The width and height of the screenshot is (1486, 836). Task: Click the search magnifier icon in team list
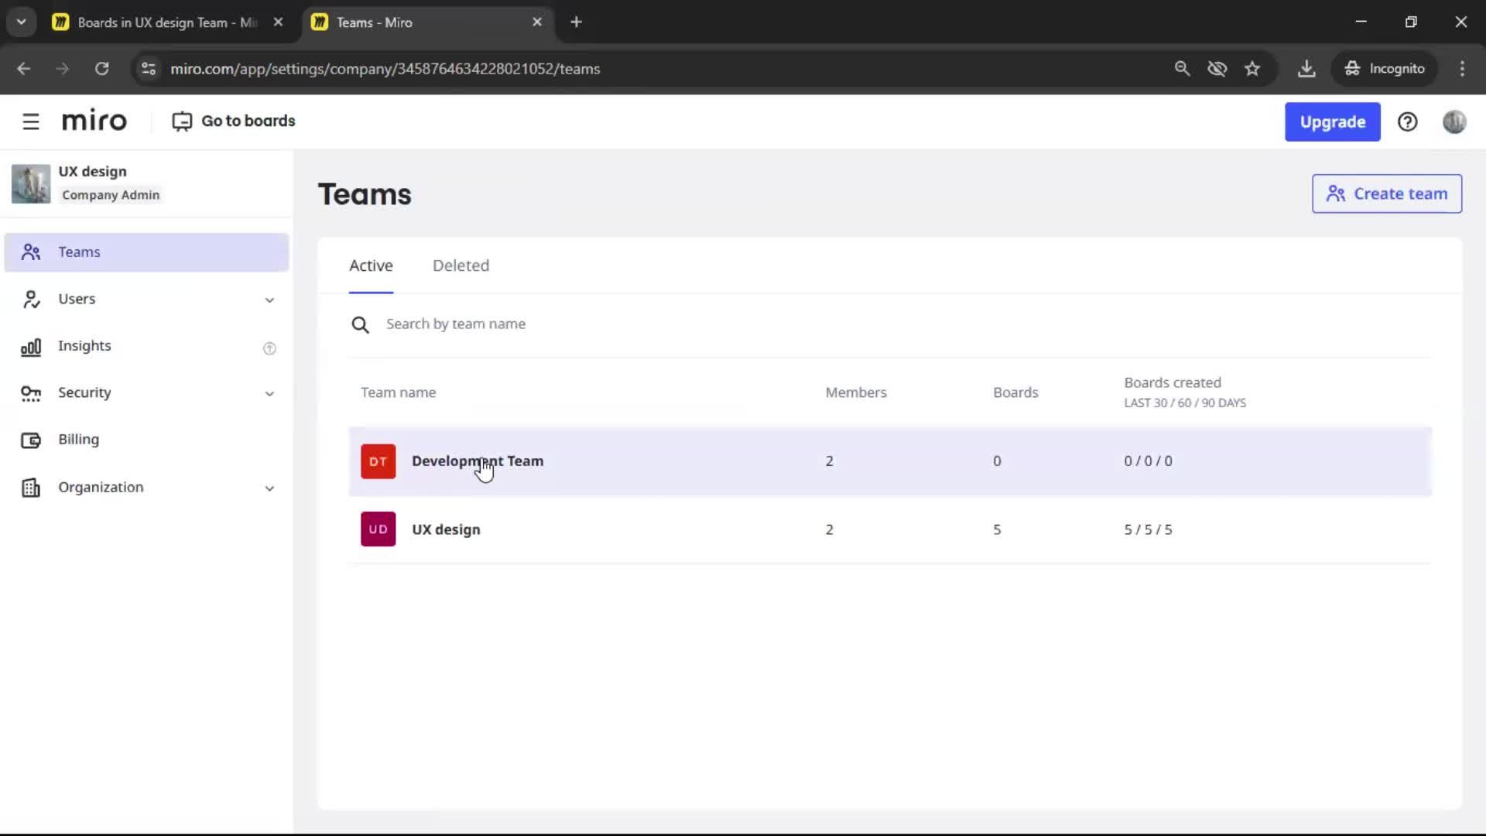[360, 324]
